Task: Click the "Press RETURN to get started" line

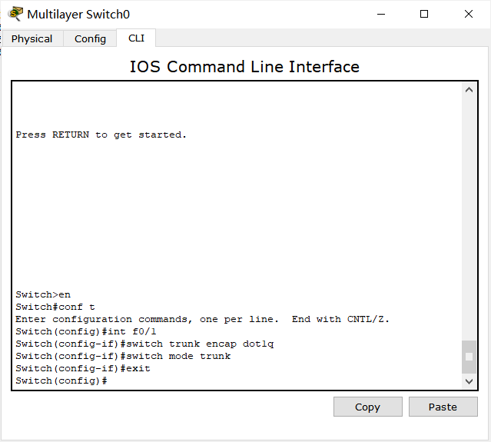Action: click(x=101, y=135)
